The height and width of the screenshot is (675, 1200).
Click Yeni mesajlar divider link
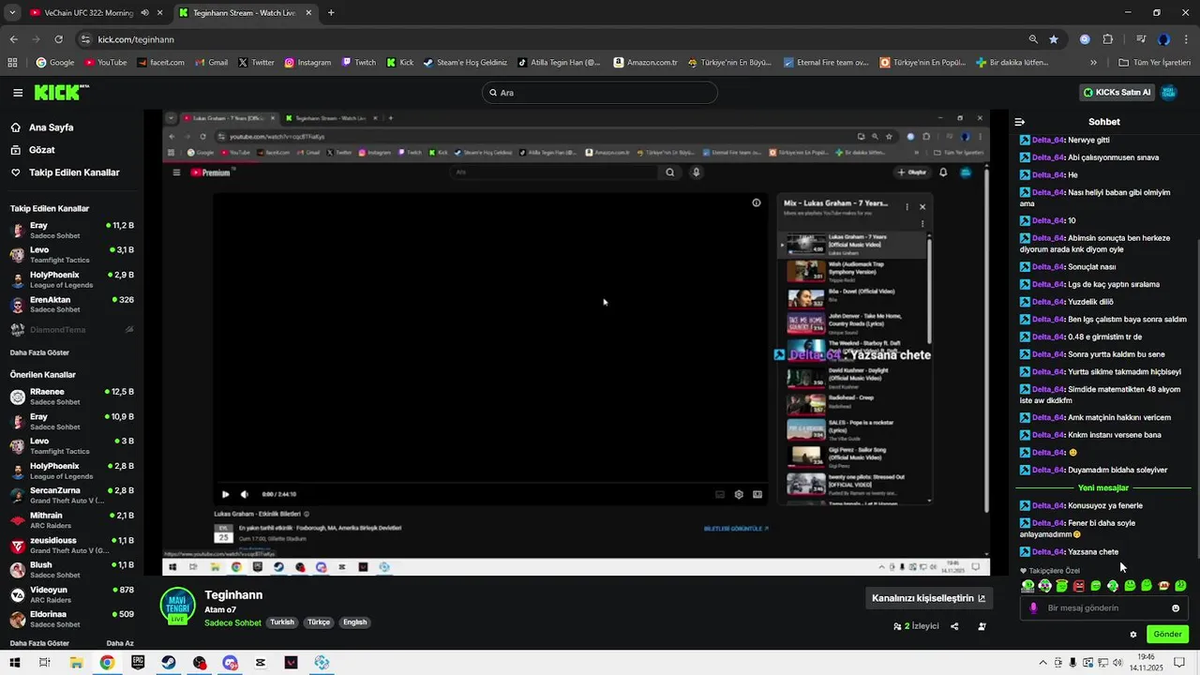(x=1103, y=488)
